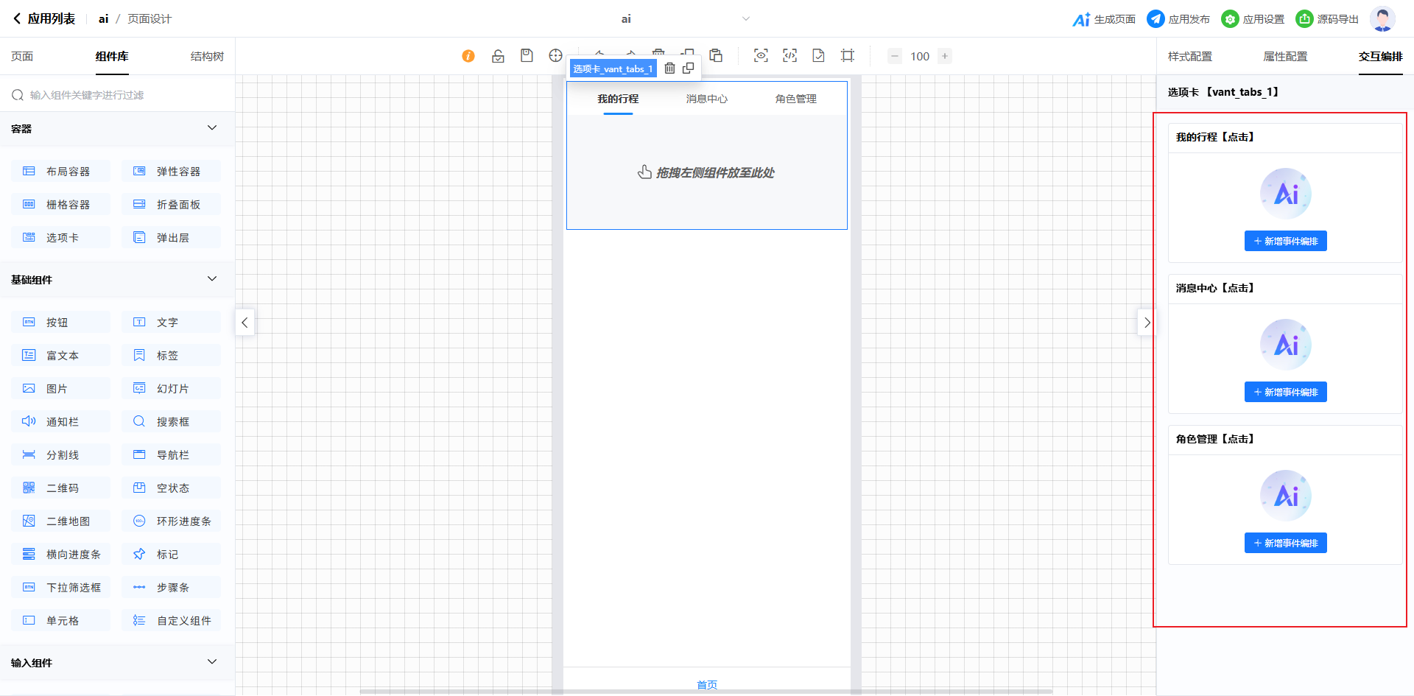Click the component keyword filter input
The image size is (1414, 696).
click(x=118, y=95)
